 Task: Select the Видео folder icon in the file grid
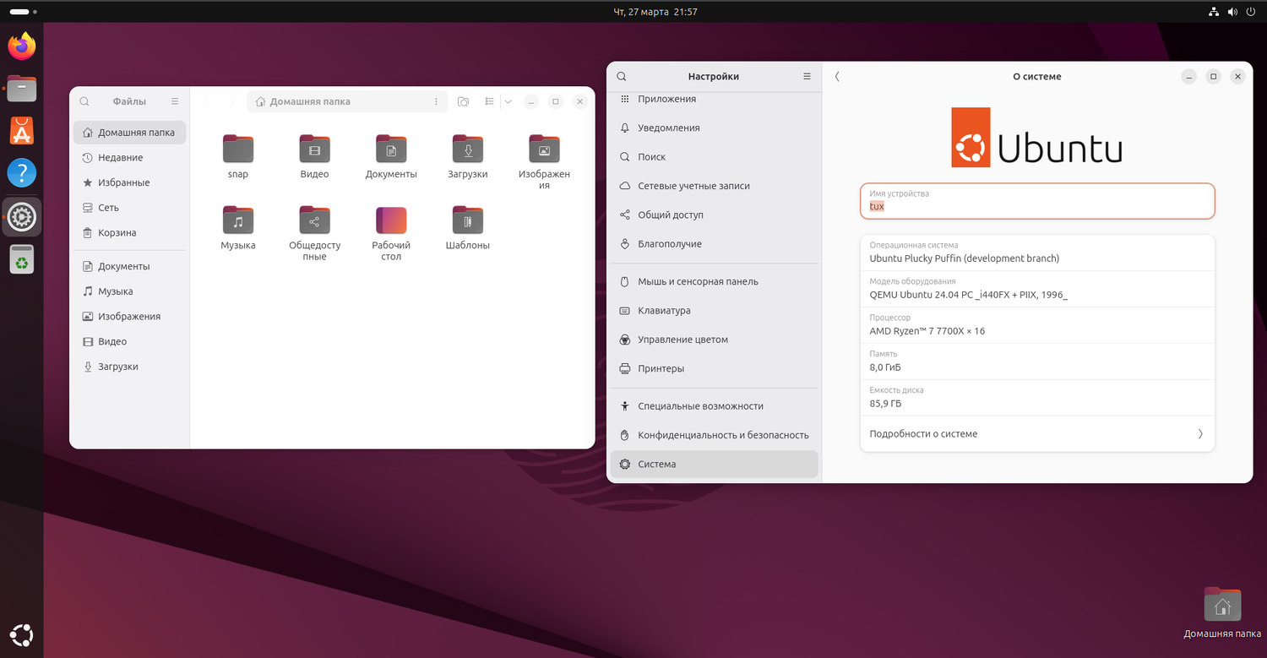tap(314, 149)
